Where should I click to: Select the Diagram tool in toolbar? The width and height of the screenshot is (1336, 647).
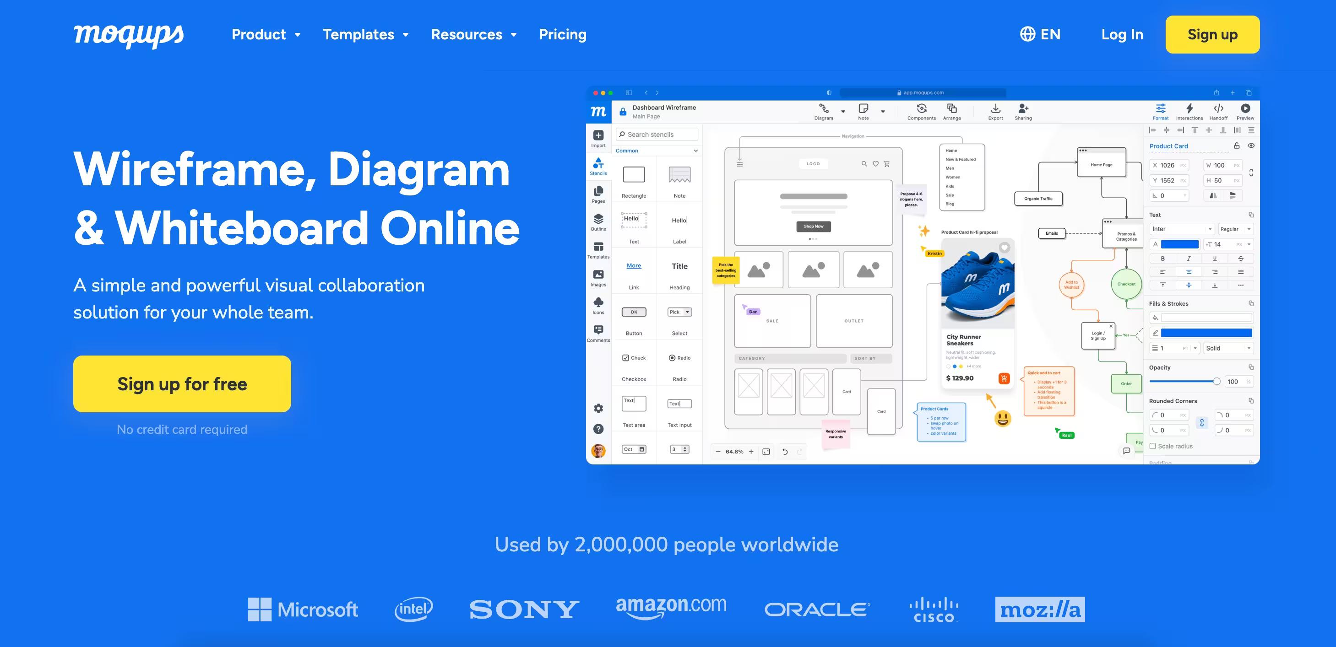point(823,112)
